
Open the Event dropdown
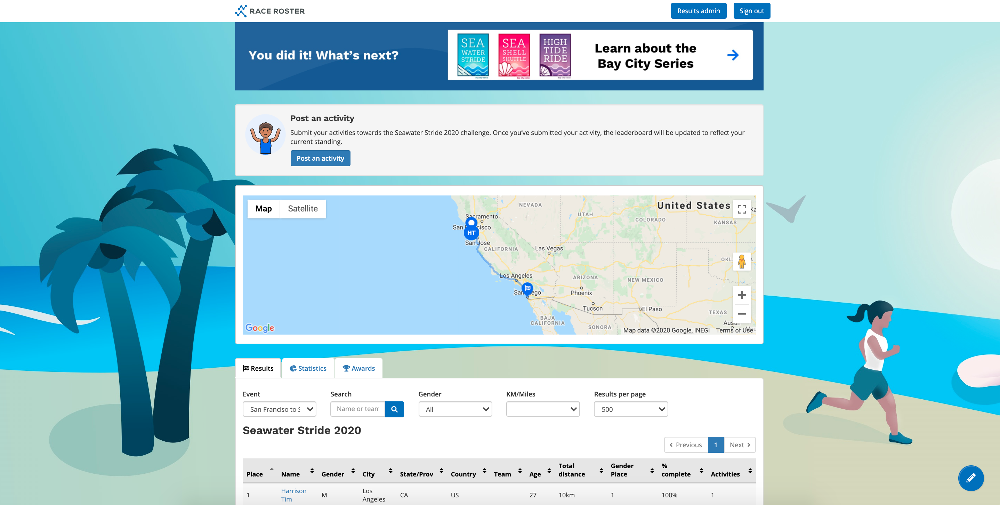[279, 409]
